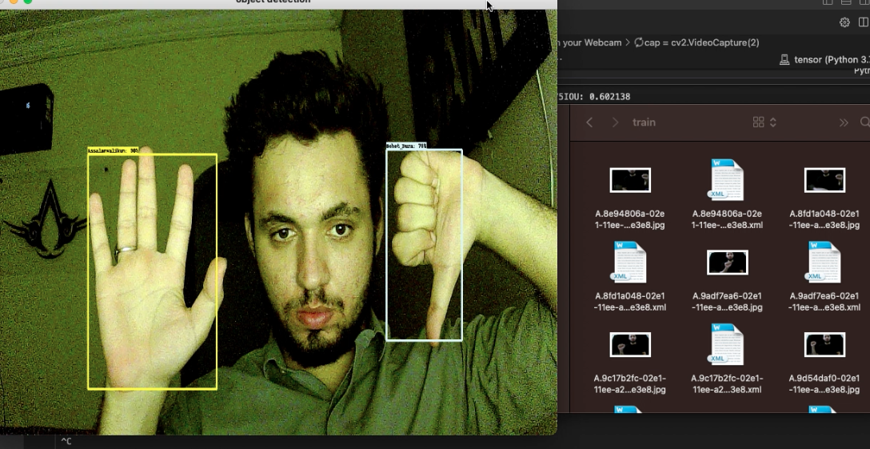Select A.8fd1a048 jpg image thumbnail

pos(824,180)
